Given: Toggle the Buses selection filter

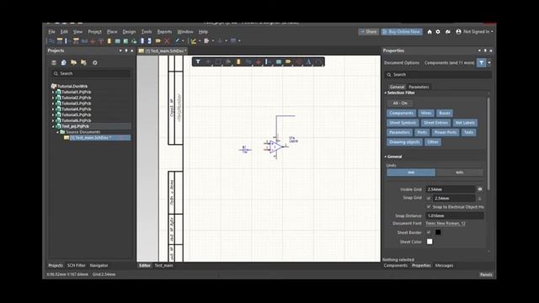Looking at the screenshot, I should [x=445, y=113].
